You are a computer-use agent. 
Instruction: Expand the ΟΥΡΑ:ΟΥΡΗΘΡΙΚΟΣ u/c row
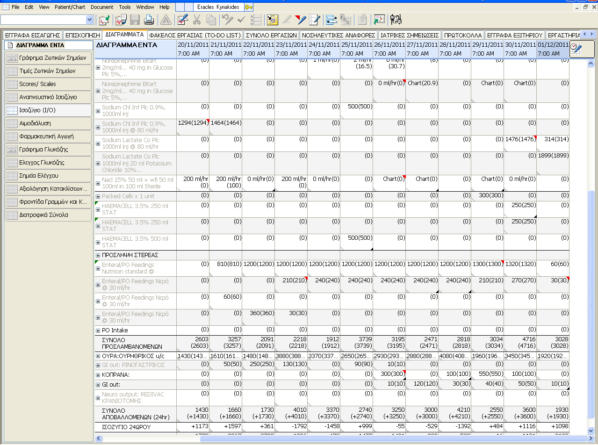(98, 357)
